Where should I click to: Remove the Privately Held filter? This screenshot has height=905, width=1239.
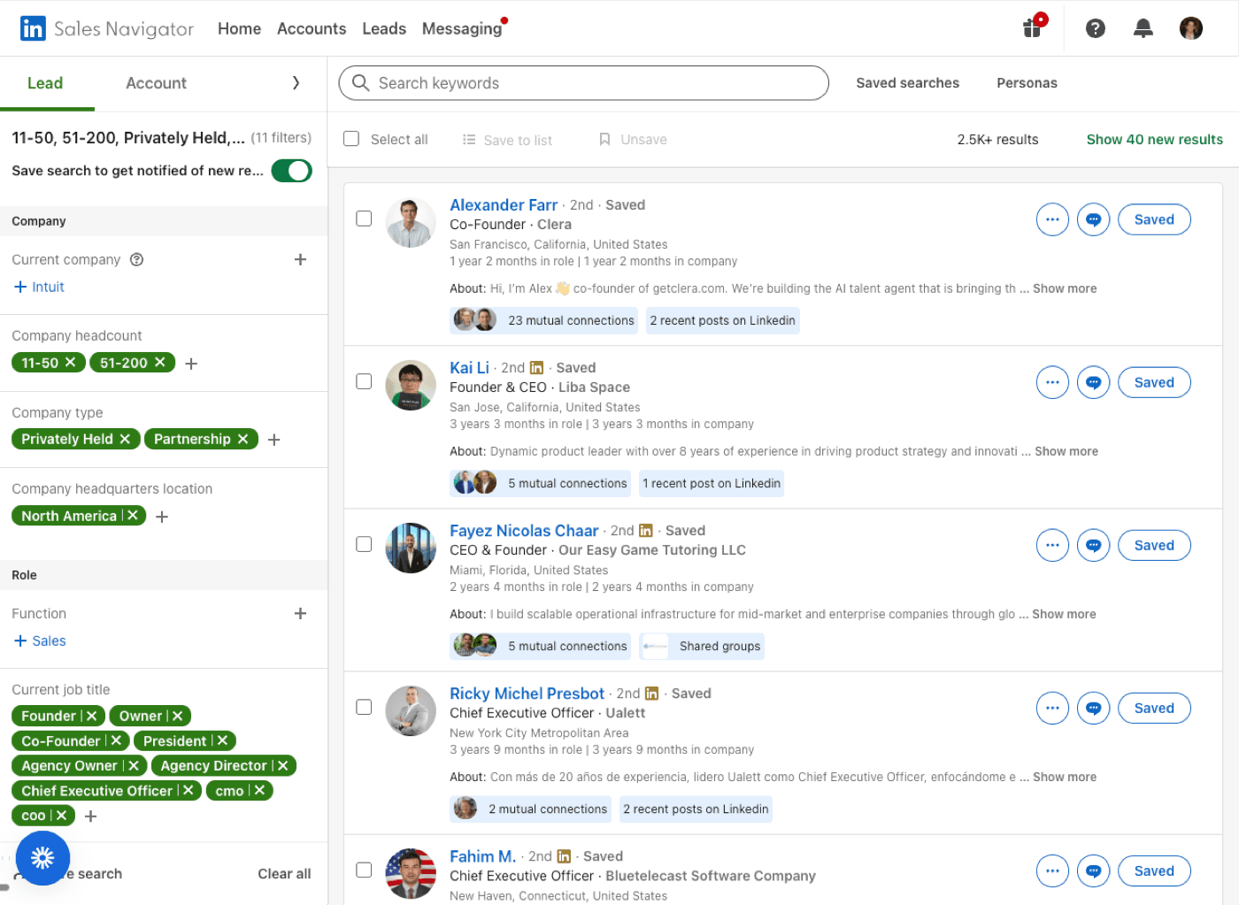pyautogui.click(x=125, y=439)
